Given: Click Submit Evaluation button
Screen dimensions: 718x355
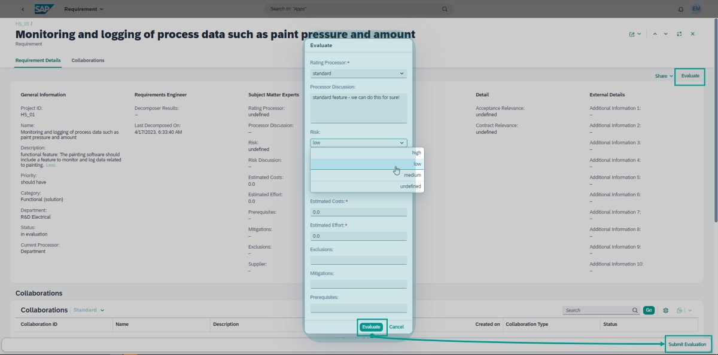Looking at the screenshot, I should (x=687, y=344).
